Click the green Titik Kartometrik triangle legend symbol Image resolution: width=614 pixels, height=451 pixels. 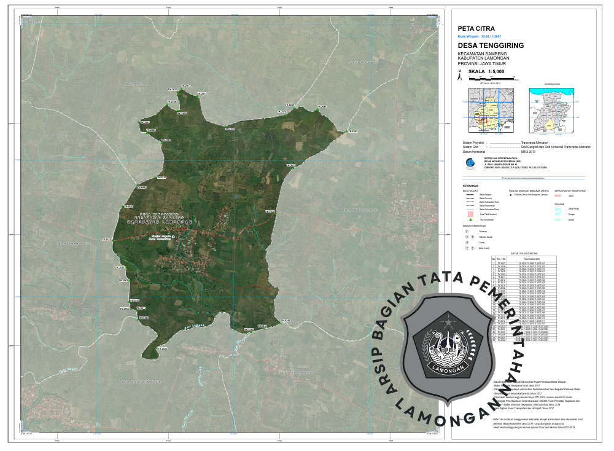(470, 219)
